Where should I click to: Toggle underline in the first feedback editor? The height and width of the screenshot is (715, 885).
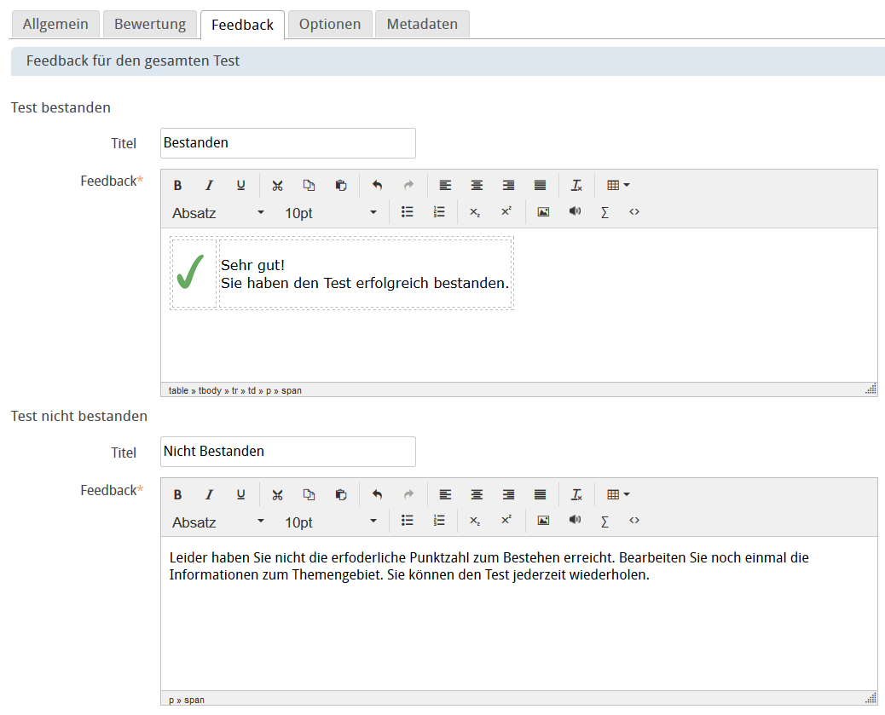pyautogui.click(x=240, y=186)
